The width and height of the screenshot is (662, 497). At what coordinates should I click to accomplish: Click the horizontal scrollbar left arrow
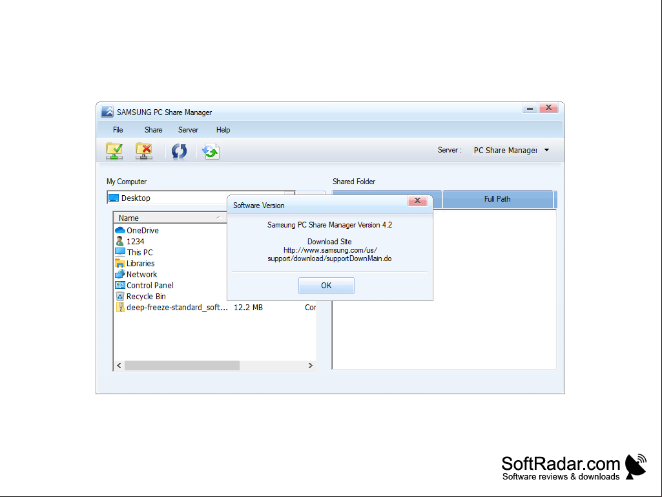pos(119,366)
